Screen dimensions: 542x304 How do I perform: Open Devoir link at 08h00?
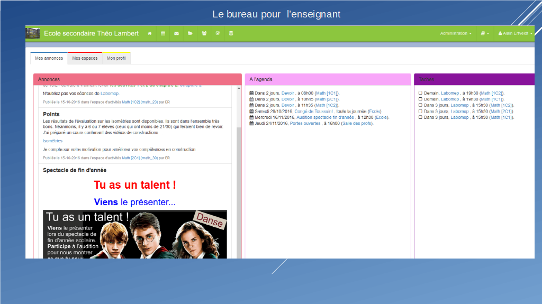(x=287, y=93)
